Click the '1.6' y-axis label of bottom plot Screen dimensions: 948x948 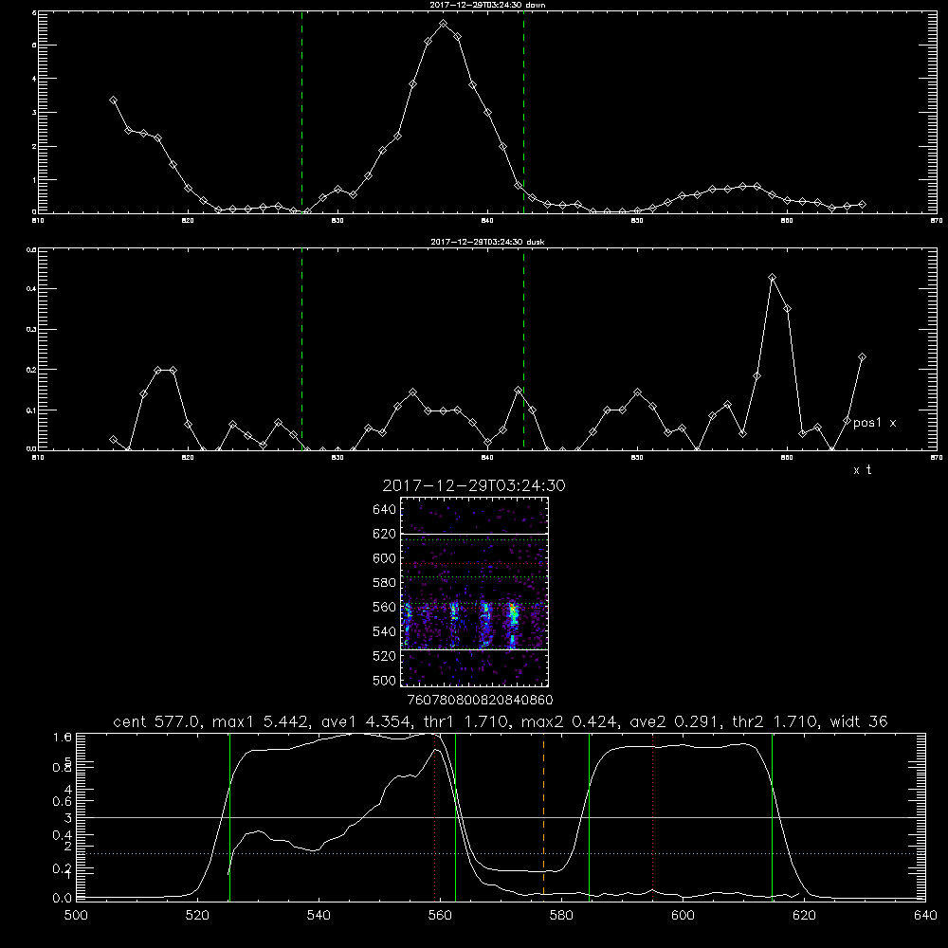coord(63,737)
